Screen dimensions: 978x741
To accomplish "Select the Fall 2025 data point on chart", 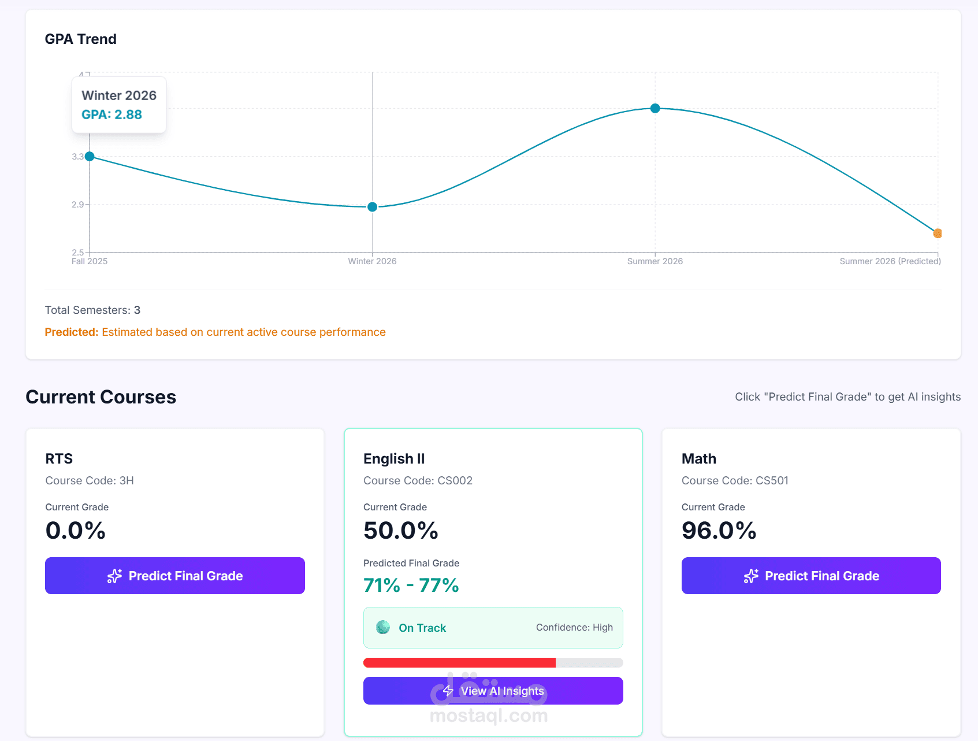I will click(x=90, y=157).
